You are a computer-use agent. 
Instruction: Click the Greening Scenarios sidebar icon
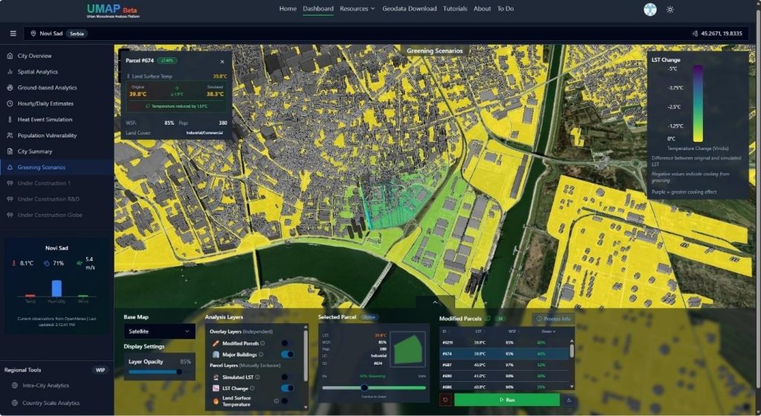click(10, 167)
